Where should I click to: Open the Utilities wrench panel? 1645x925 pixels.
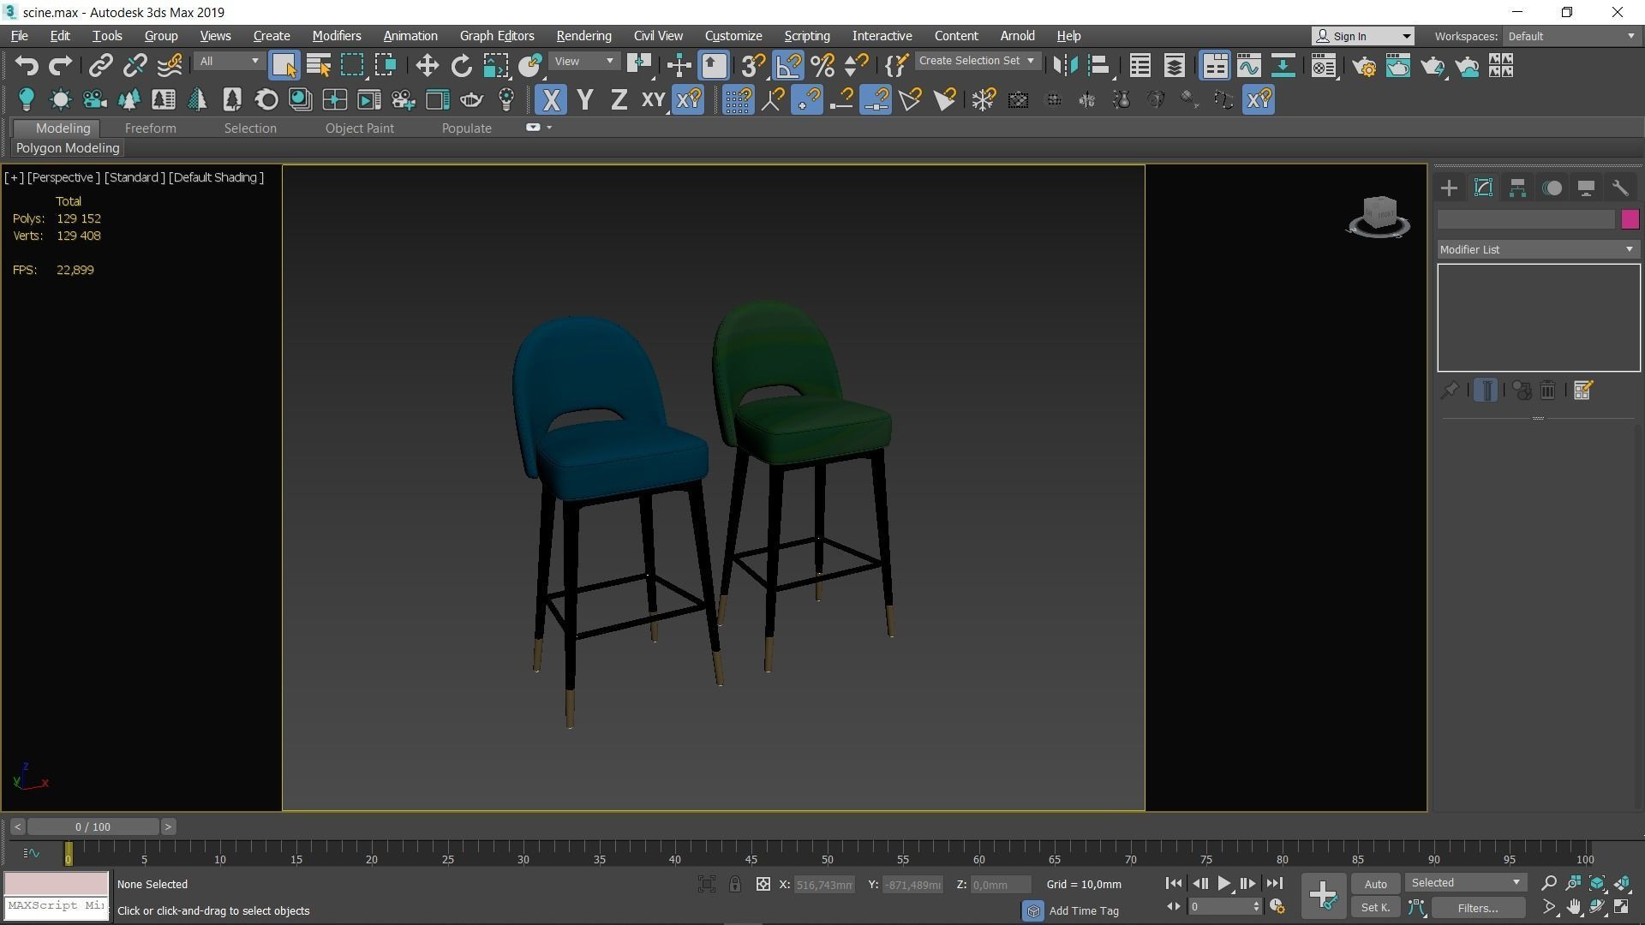point(1620,188)
